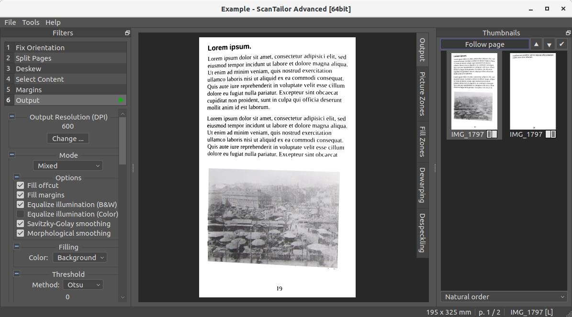Image resolution: width=572 pixels, height=317 pixels.
Task: Click scroll-up arrow of options panel
Action: pos(123,114)
